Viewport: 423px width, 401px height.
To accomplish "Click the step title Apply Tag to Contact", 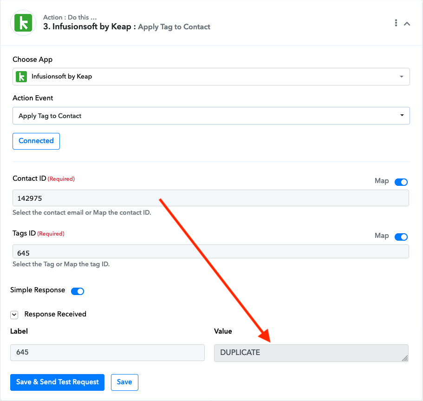I will click(174, 27).
